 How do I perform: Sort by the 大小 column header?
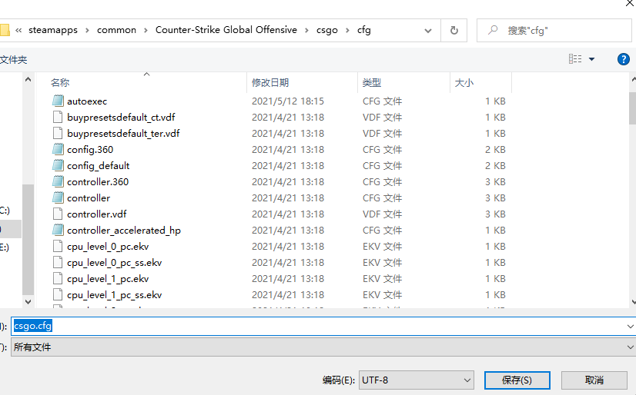pyautogui.click(x=464, y=82)
